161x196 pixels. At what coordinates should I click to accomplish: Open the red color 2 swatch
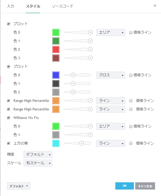(x=56, y=49)
